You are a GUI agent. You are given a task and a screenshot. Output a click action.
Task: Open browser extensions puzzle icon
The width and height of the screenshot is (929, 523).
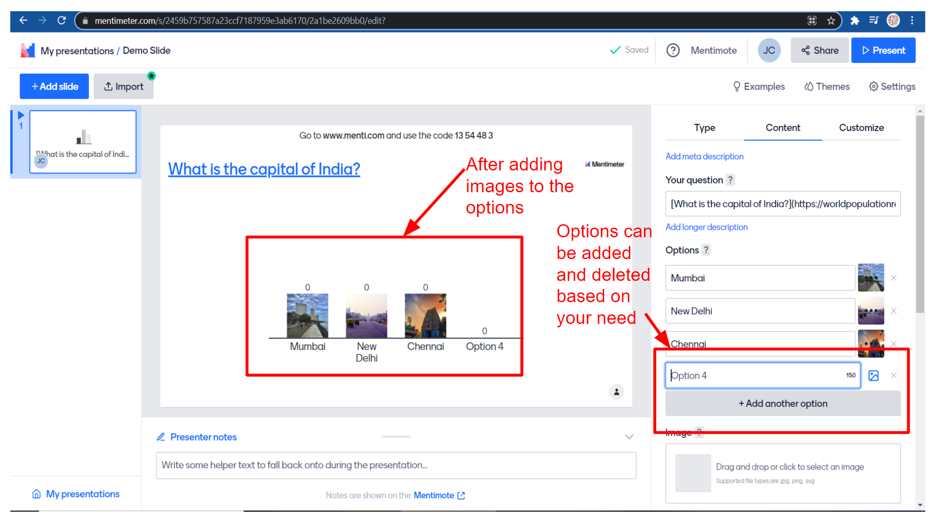tap(855, 20)
